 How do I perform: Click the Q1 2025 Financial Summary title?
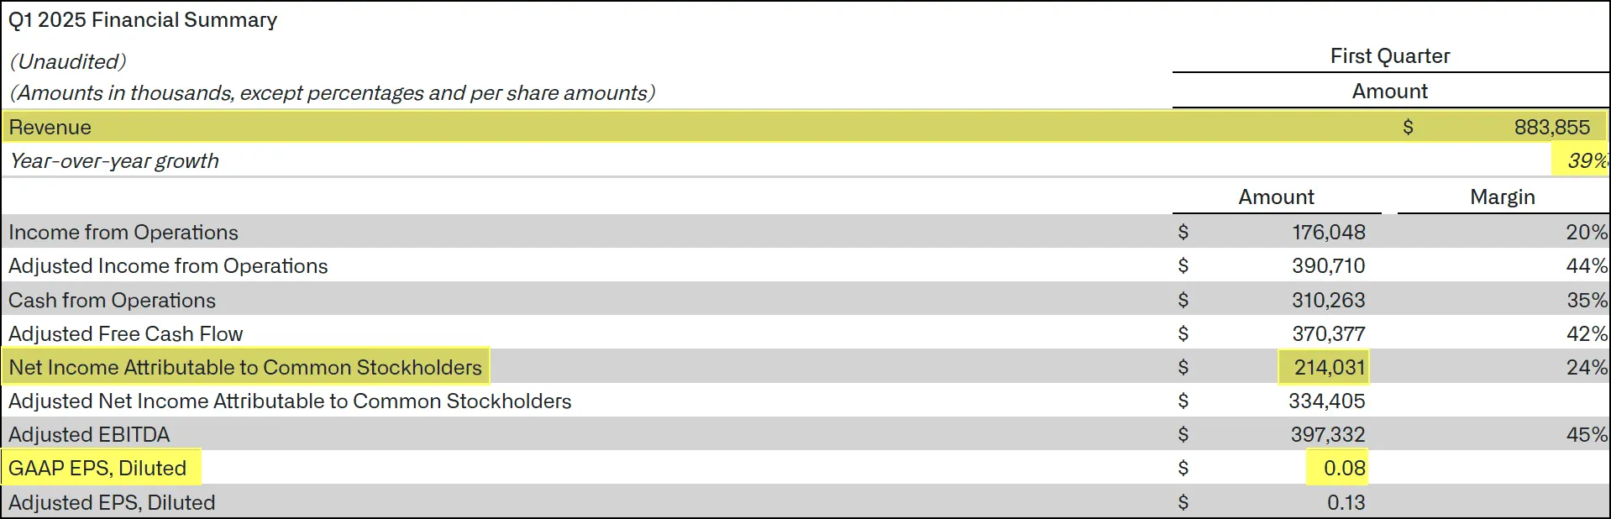[143, 20]
